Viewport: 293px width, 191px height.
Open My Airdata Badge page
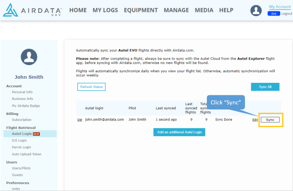[x=26, y=106]
